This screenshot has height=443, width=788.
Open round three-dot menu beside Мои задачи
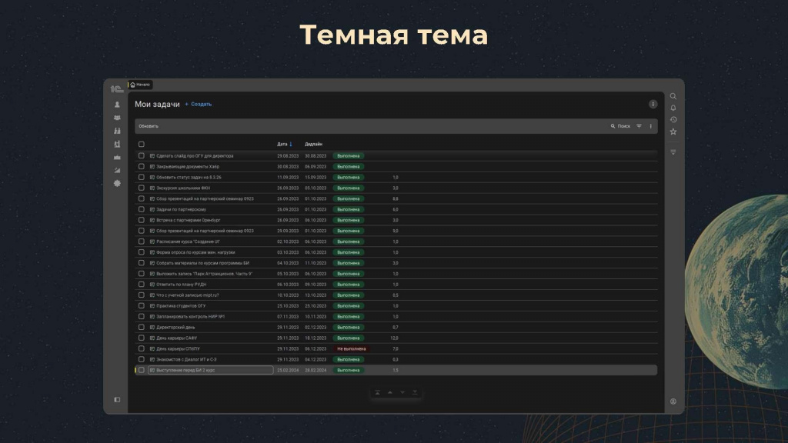(x=653, y=104)
